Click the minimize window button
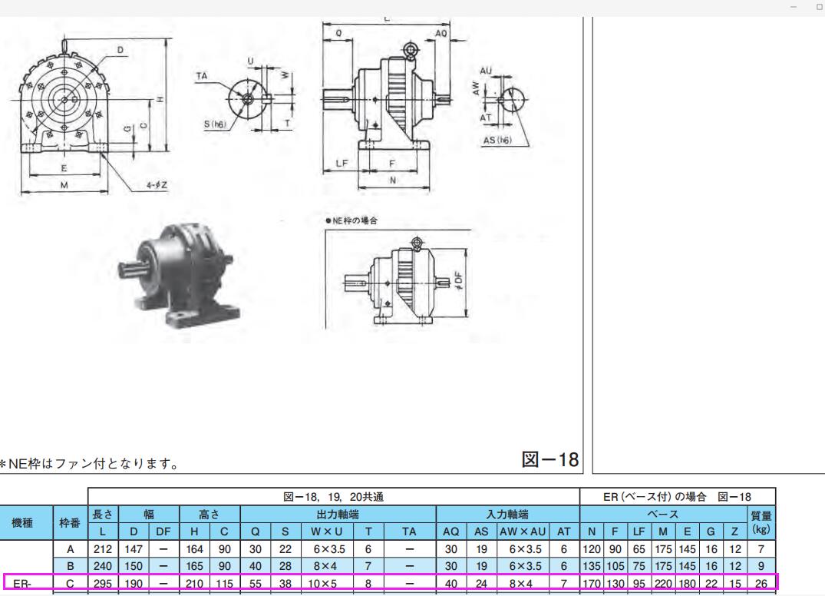The height and width of the screenshot is (596, 825). coord(793,7)
